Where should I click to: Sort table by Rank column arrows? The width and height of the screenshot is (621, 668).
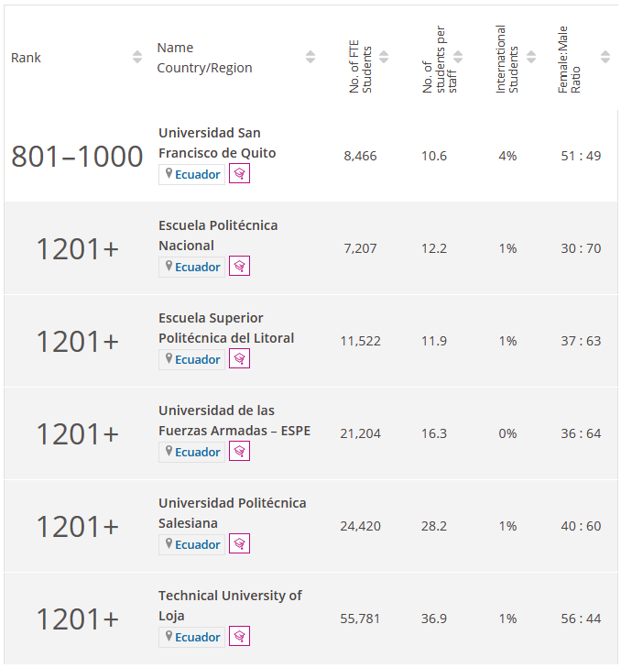[137, 57]
